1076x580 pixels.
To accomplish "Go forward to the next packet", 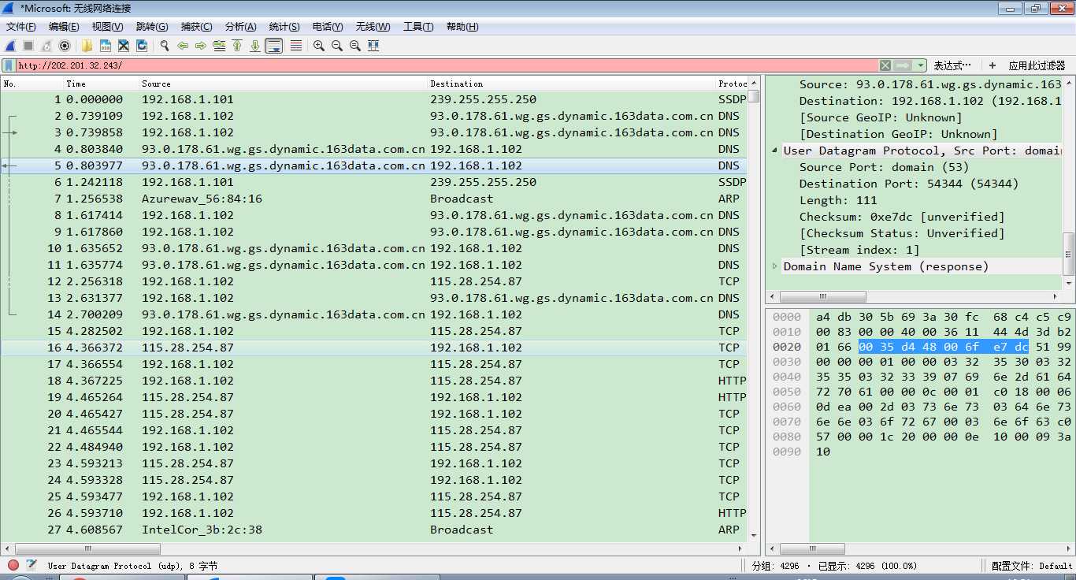I will click(x=200, y=46).
